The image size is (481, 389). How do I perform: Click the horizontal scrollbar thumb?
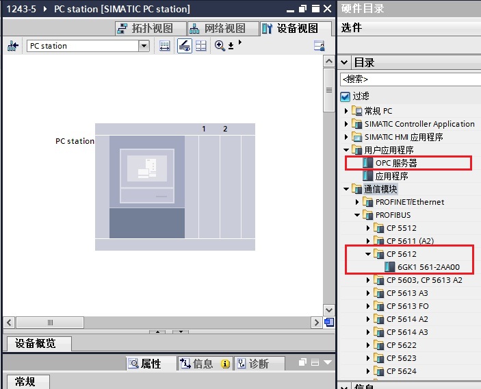(x=50, y=323)
